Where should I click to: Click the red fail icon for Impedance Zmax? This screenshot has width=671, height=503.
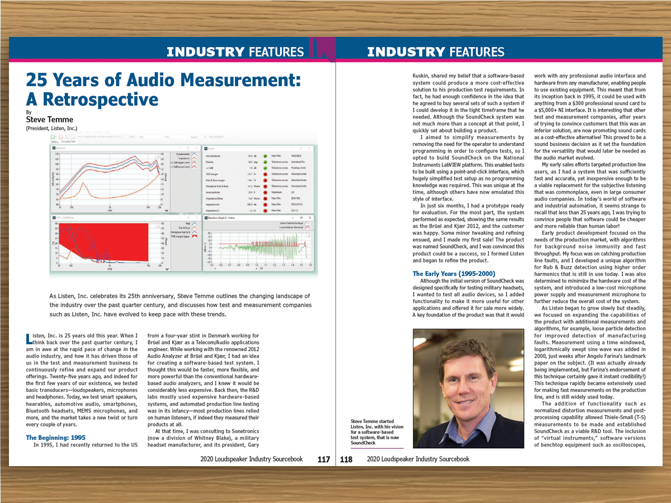(x=265, y=198)
